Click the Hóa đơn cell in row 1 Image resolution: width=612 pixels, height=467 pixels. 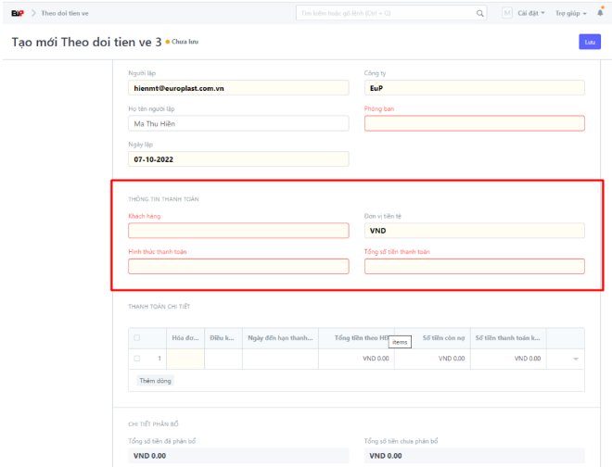(185, 359)
